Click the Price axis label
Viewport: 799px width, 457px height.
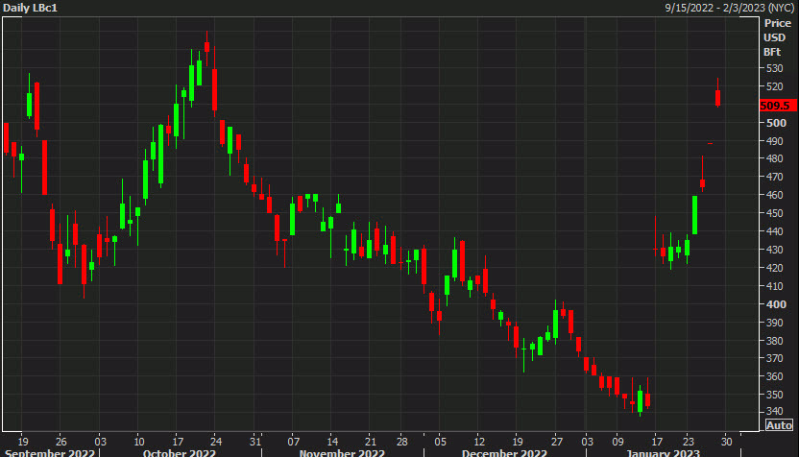[x=777, y=23]
